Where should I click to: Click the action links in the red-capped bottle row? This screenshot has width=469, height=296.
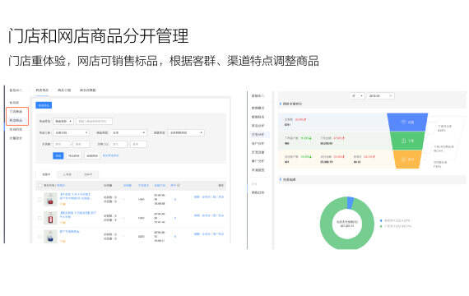pyautogui.click(x=209, y=197)
